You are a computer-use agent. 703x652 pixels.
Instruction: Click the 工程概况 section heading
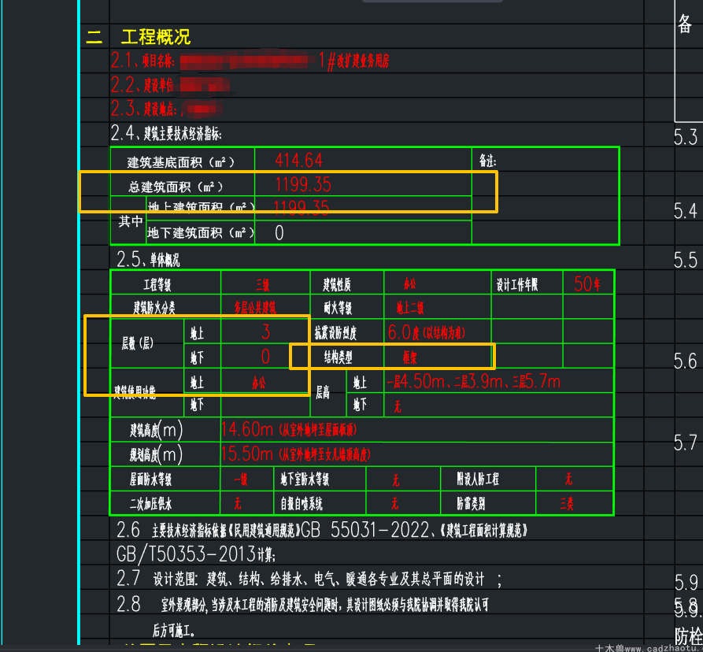pyautogui.click(x=156, y=37)
